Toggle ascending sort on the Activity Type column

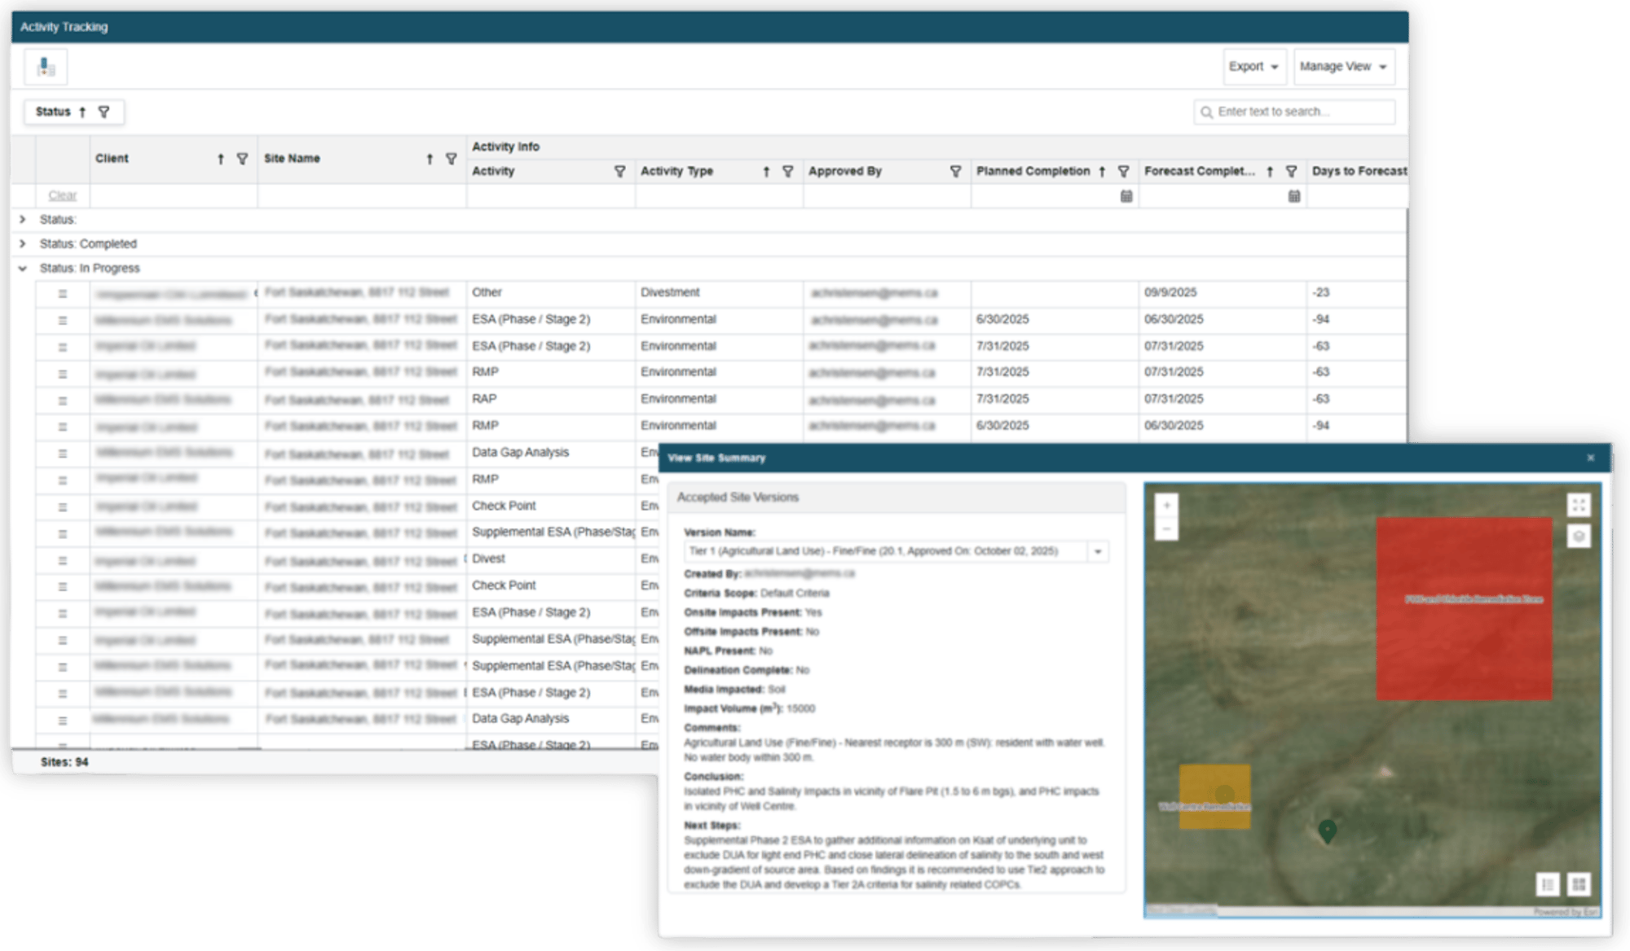click(767, 172)
